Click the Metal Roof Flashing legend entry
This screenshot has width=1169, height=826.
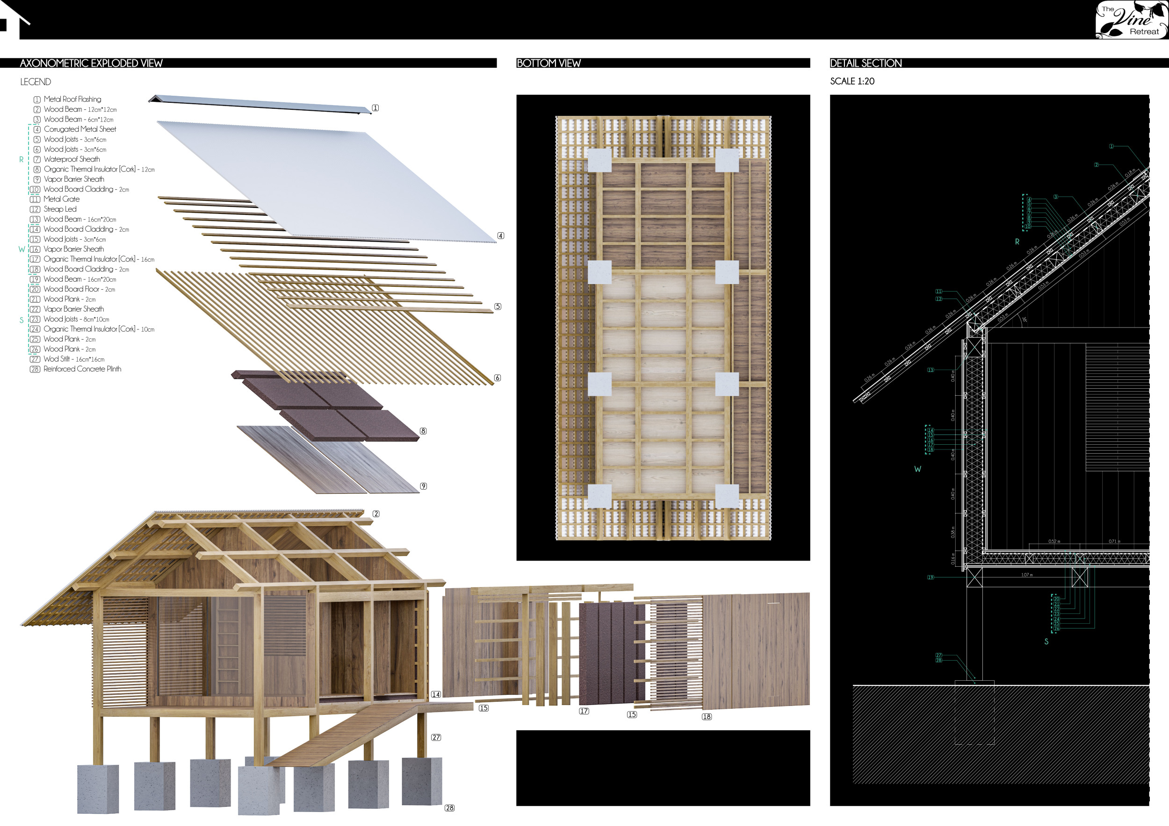72,99
